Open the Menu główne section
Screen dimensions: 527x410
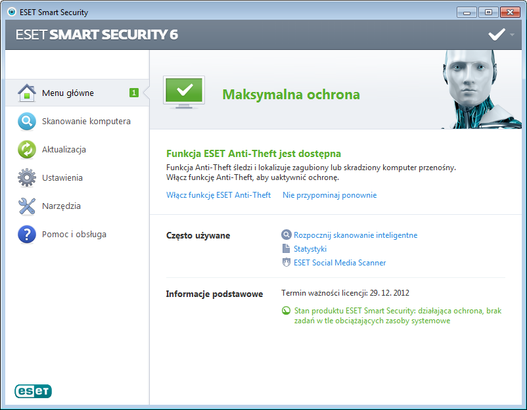point(78,93)
